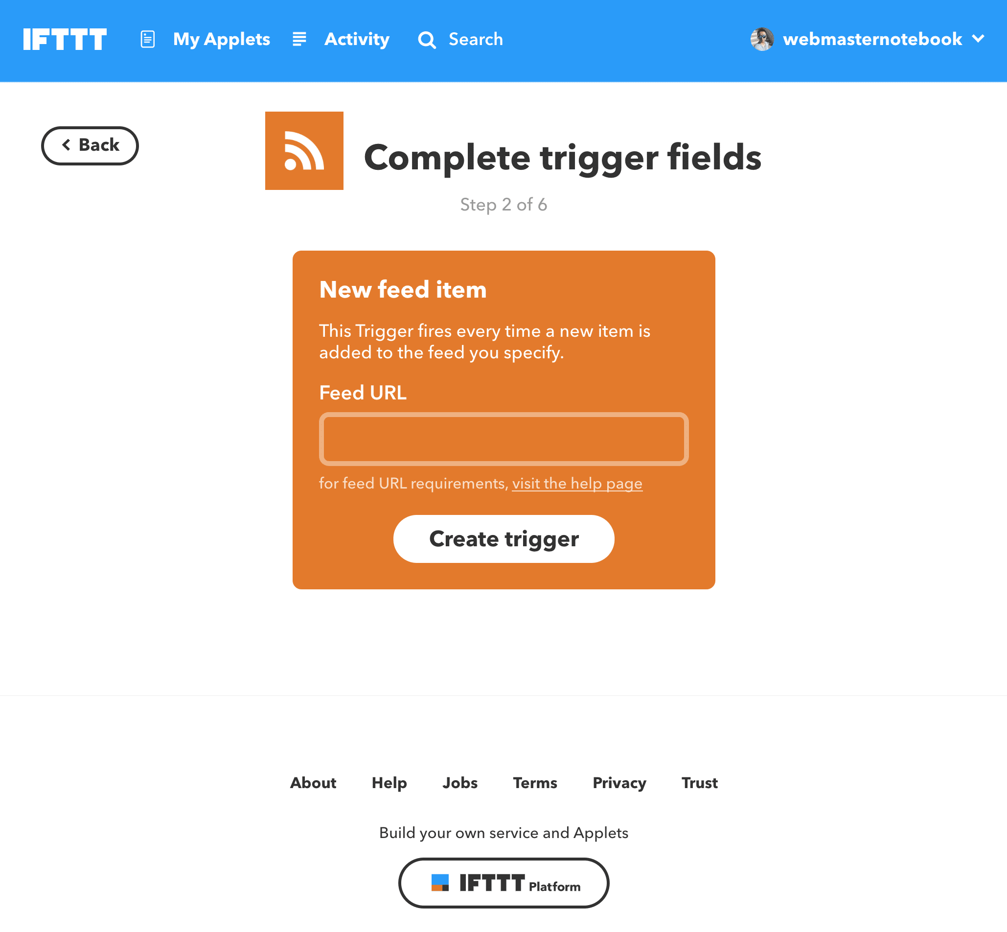Open the Help page link
This screenshot has height=932, width=1007.
point(578,484)
